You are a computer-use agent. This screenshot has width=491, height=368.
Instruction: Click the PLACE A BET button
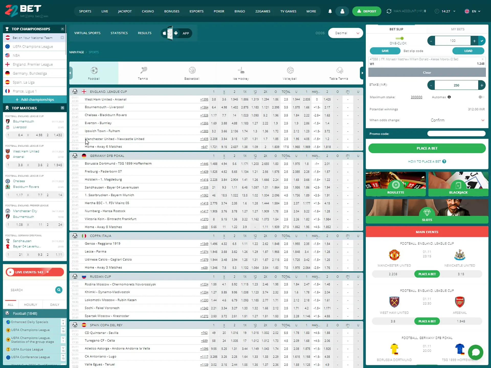click(427, 148)
